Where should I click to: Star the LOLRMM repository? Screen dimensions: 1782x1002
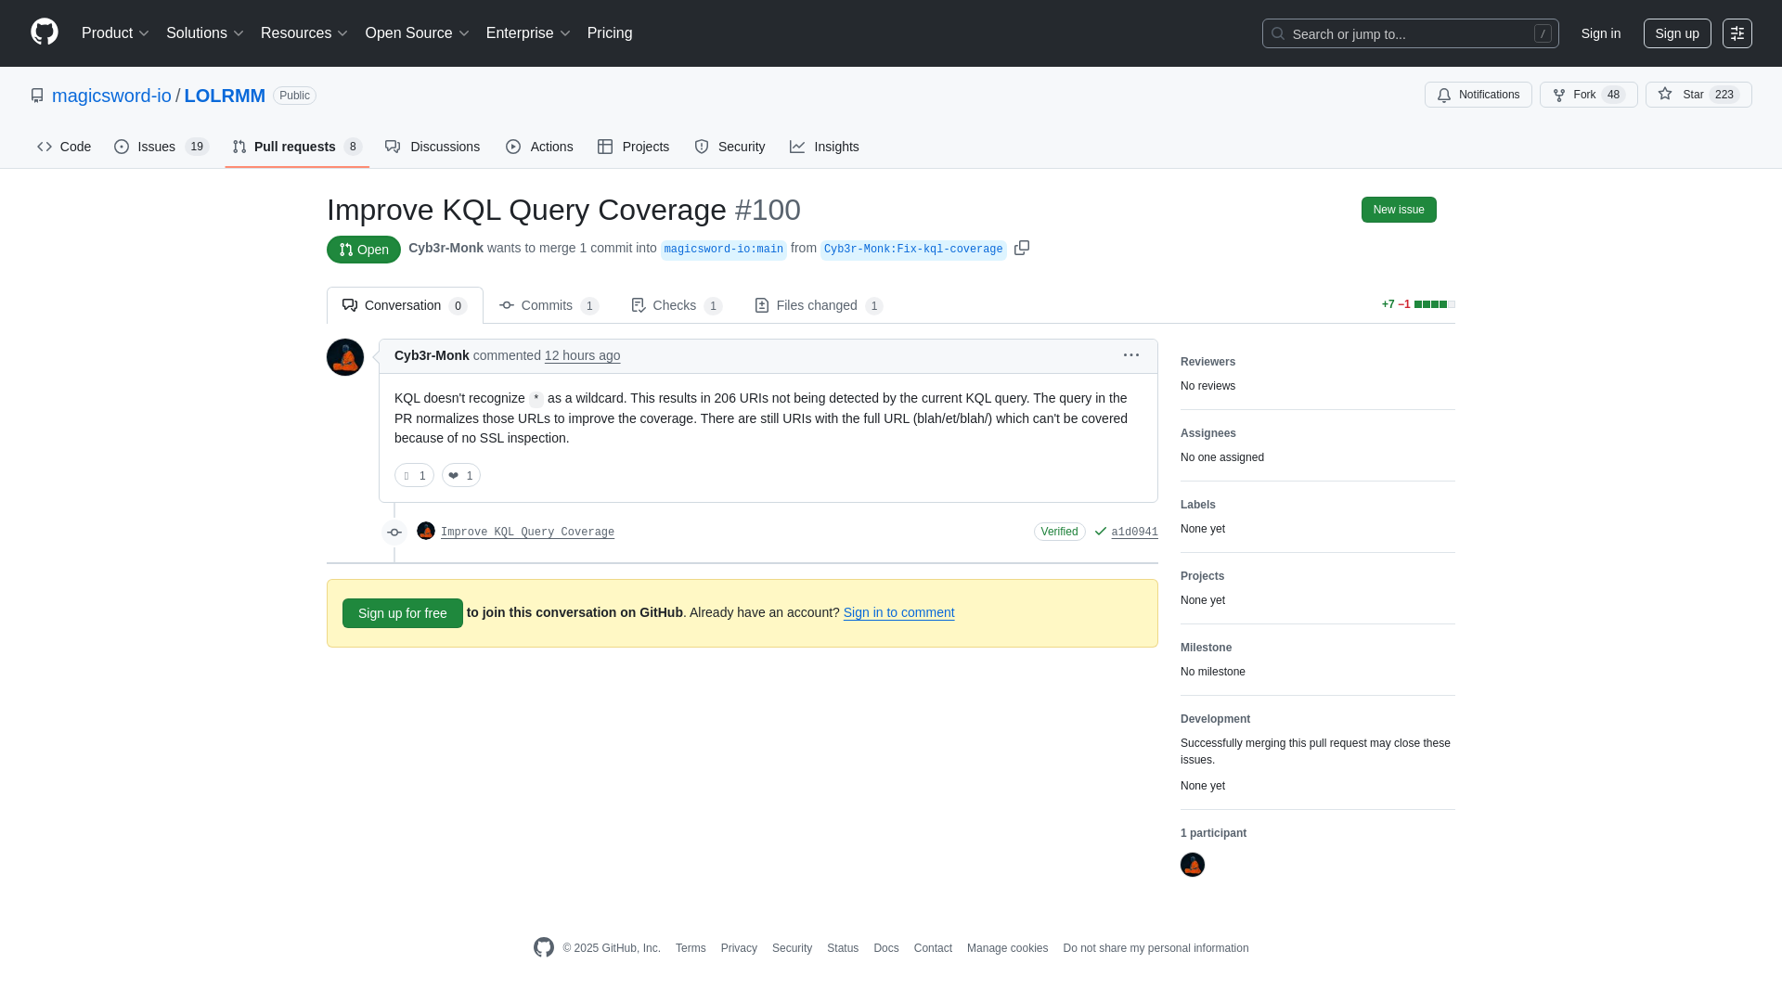1698,95
